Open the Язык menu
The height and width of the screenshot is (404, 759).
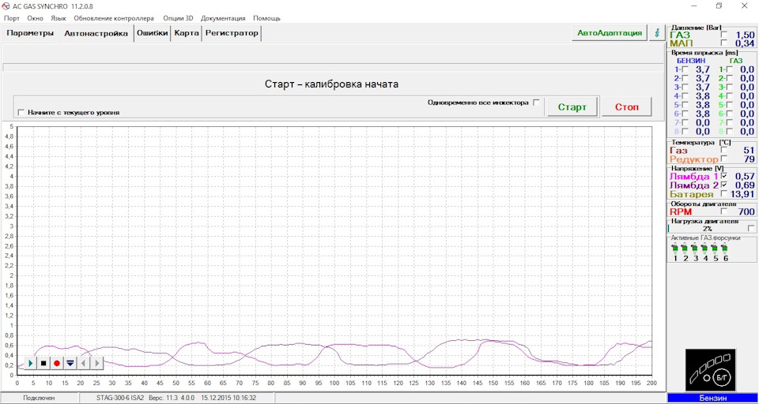(58, 18)
